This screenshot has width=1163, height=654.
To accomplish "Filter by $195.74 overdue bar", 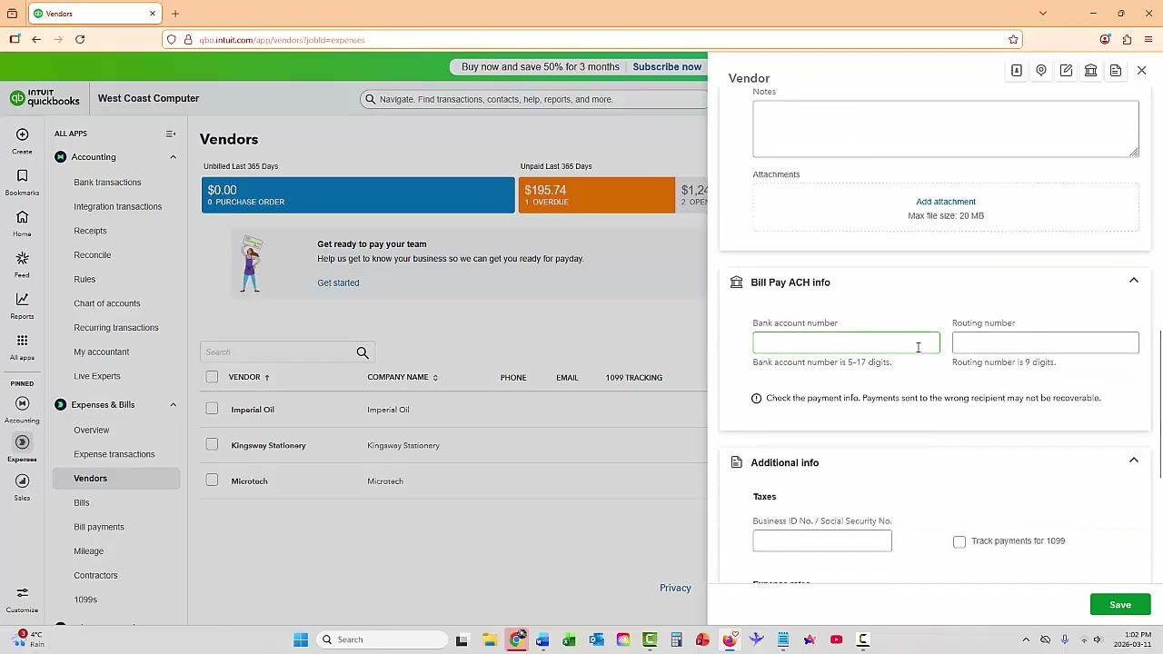I will pyautogui.click(x=597, y=195).
